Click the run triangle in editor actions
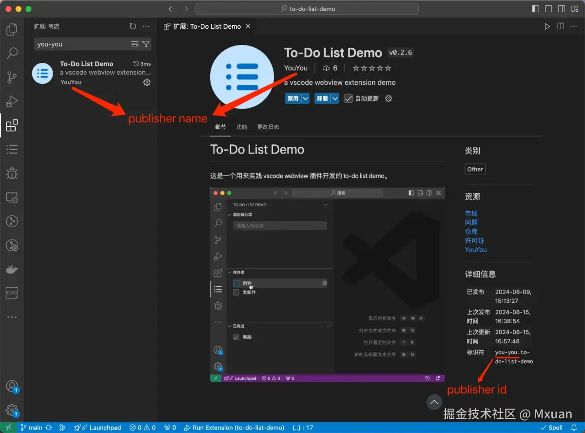Viewport: 585px width, 433px height. click(547, 26)
